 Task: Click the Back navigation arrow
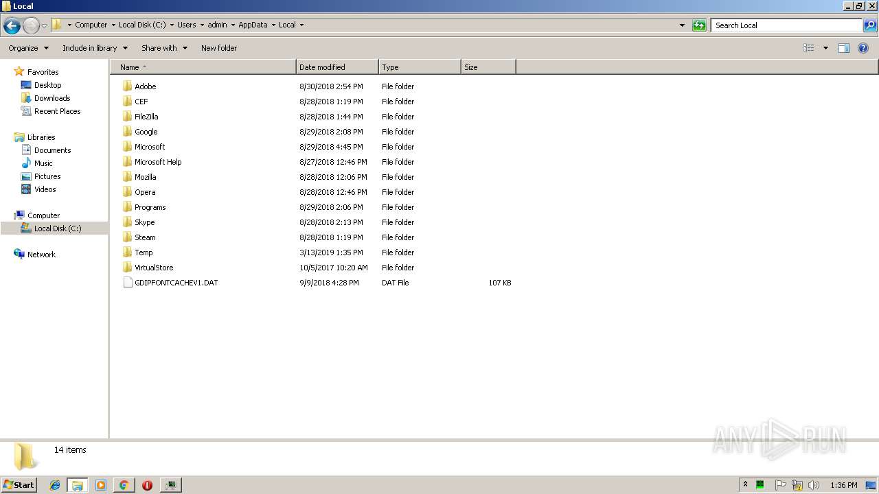click(x=12, y=26)
